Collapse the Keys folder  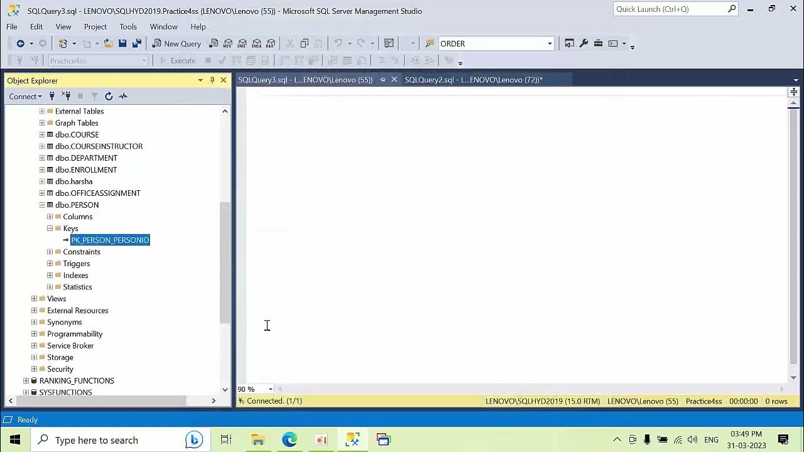coord(50,228)
